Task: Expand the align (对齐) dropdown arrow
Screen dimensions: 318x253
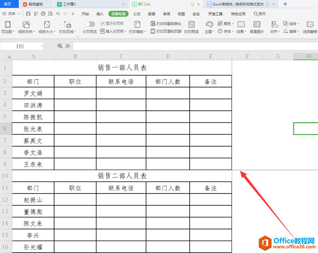Action: coord(279,32)
